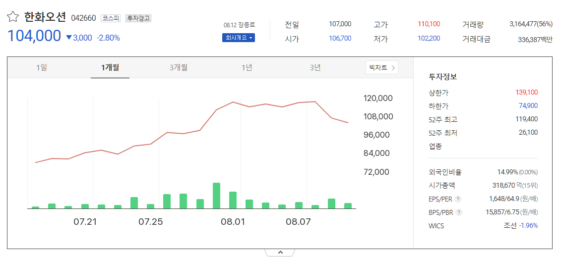
Task: Click 저가 value 102,200
Action: 429,38
